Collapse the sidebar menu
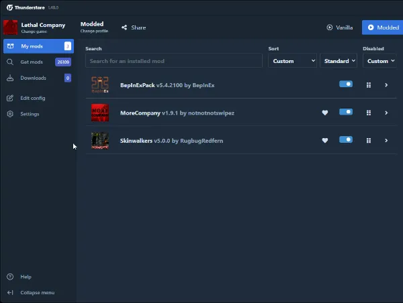The image size is (403, 303). click(38, 293)
